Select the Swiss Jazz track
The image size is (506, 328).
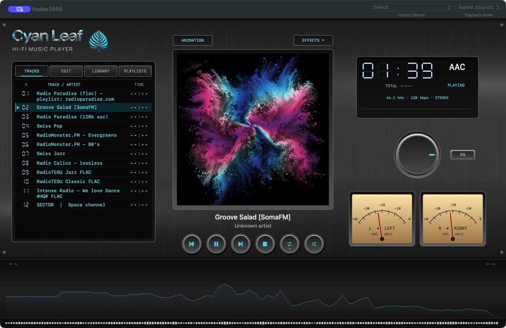pos(84,153)
